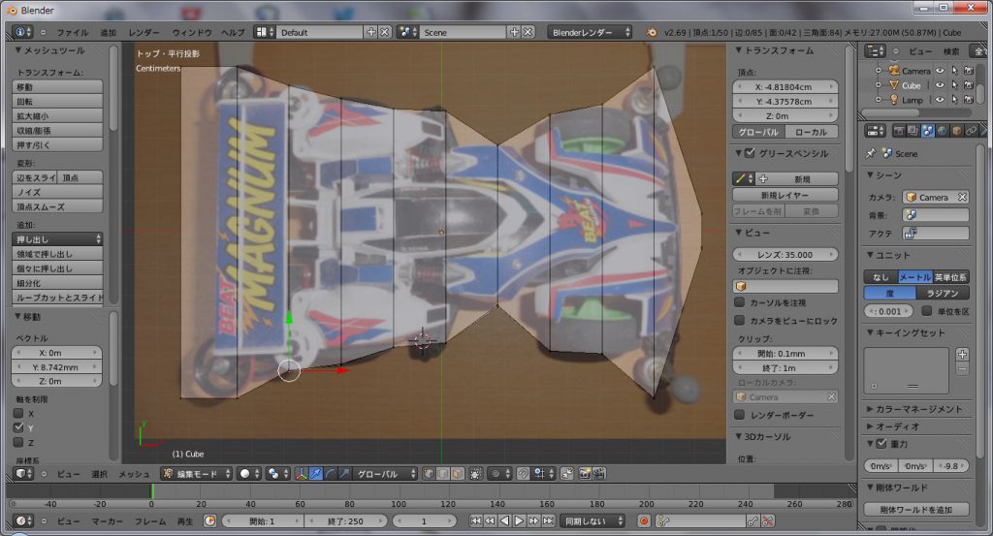
Task: Click the pin icon beside Scene
Action: (871, 153)
